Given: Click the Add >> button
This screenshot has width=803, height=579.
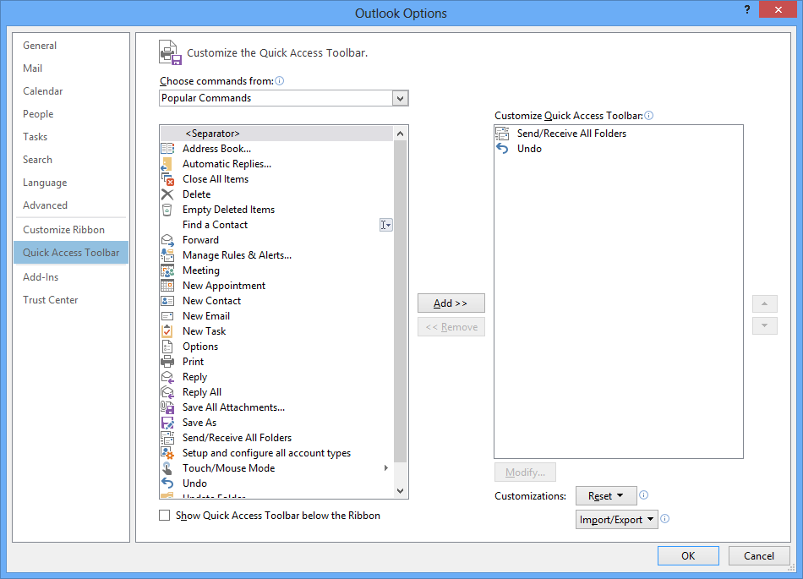Looking at the screenshot, I should (451, 303).
